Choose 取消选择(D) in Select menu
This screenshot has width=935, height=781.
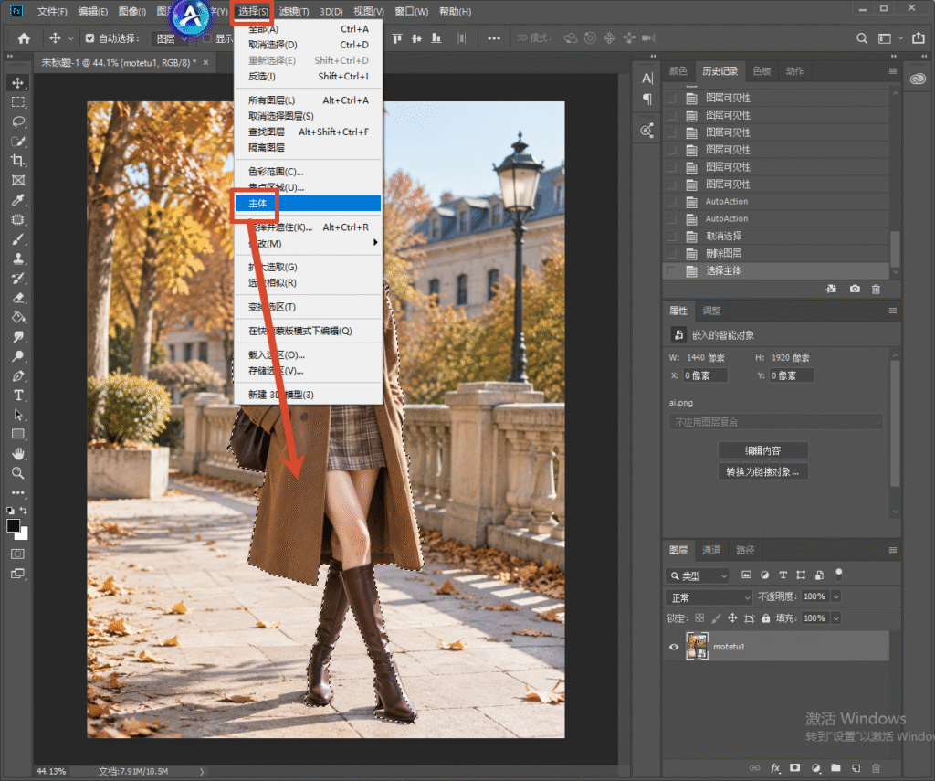(308, 45)
